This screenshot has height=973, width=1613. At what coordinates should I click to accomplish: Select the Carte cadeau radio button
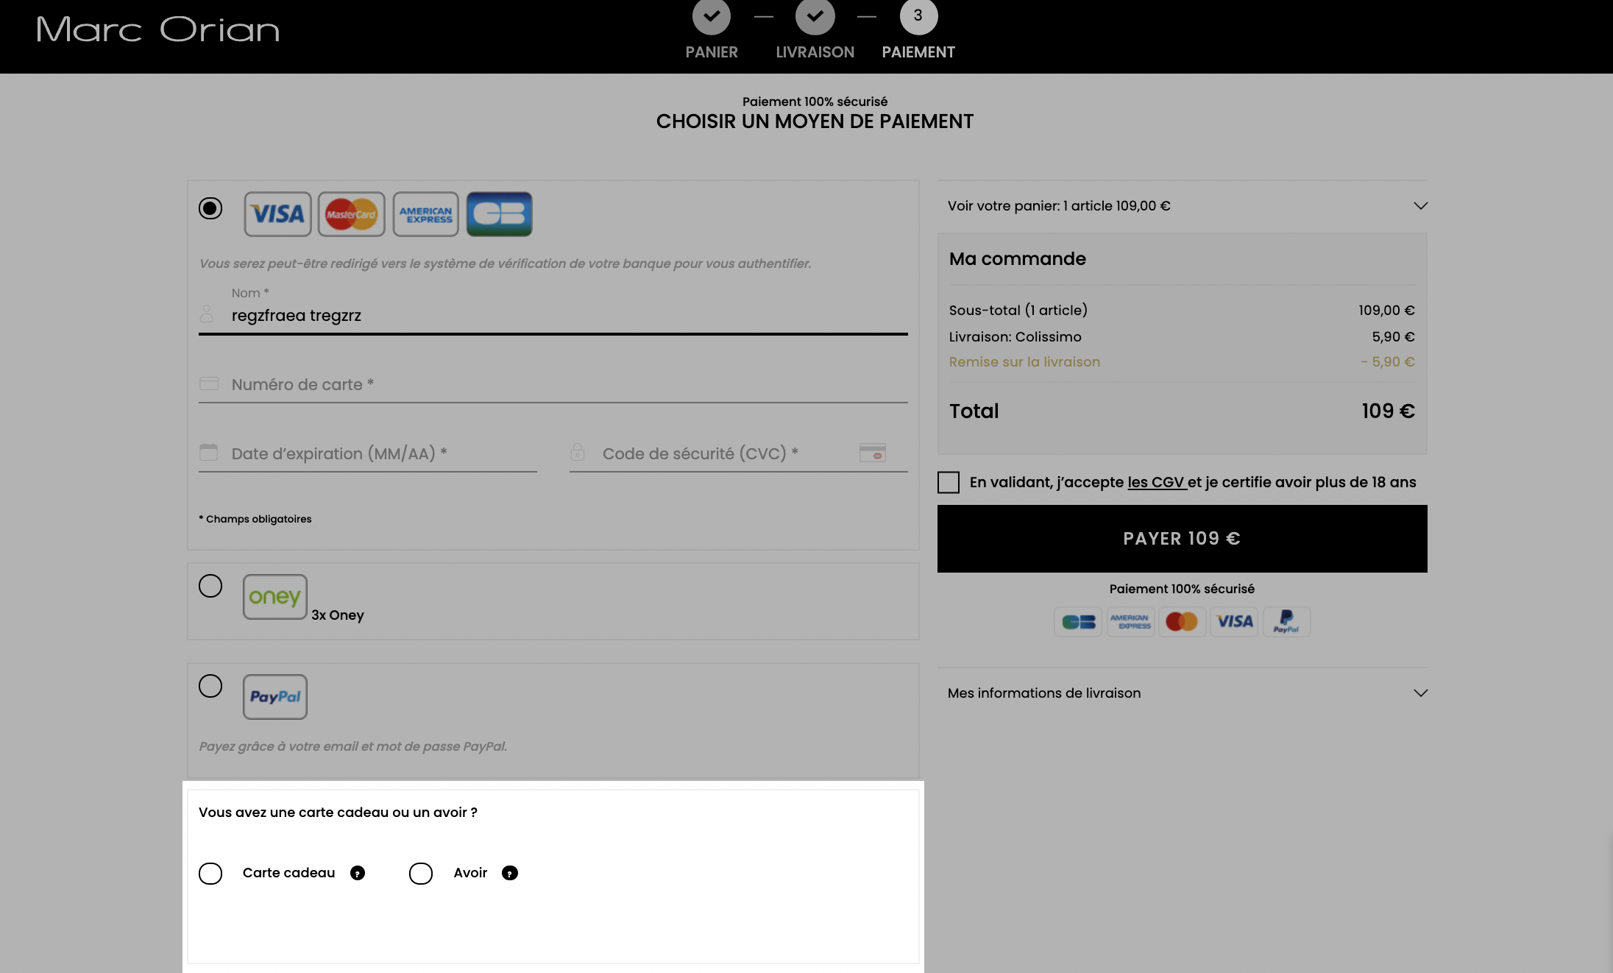tap(210, 874)
